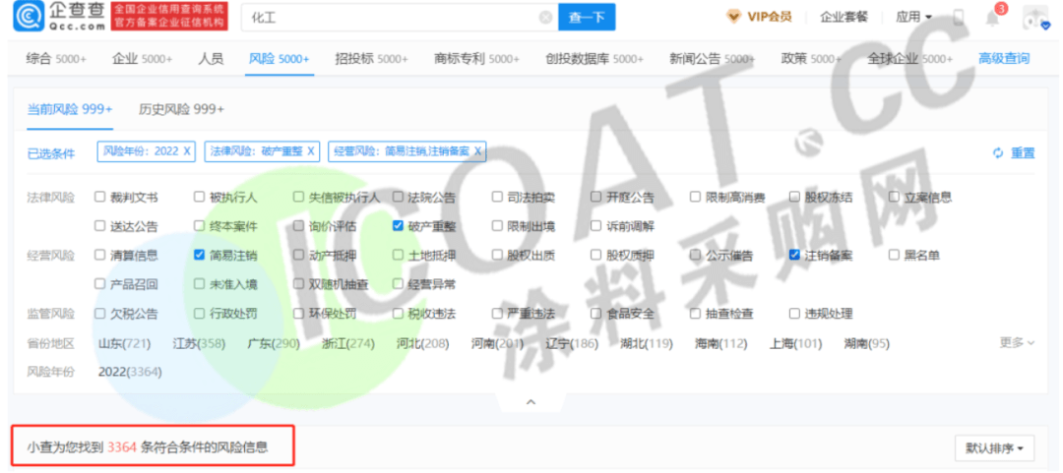The height and width of the screenshot is (473, 1063).
Task: Click the Qcc.com logo icon
Action: coord(29,16)
